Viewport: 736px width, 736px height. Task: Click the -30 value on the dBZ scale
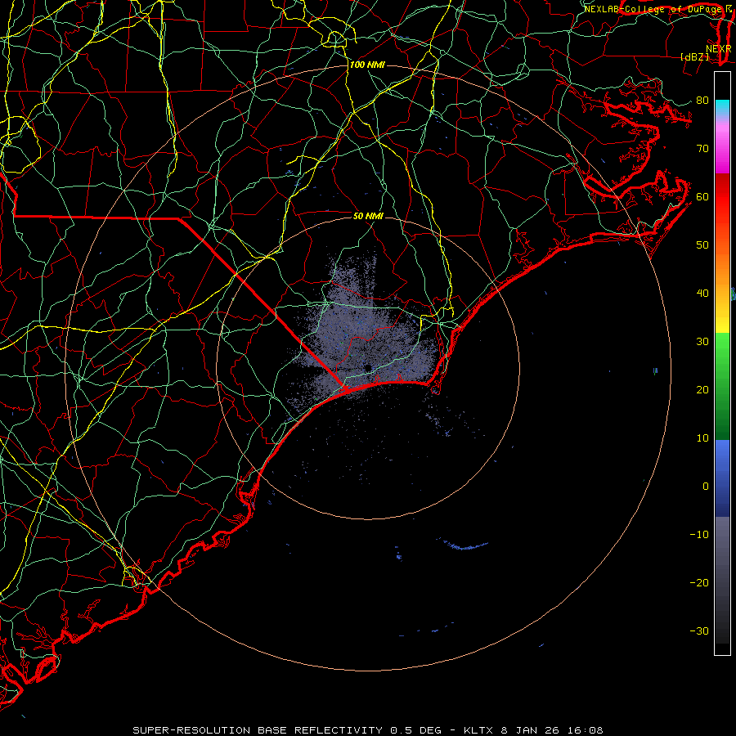click(699, 631)
